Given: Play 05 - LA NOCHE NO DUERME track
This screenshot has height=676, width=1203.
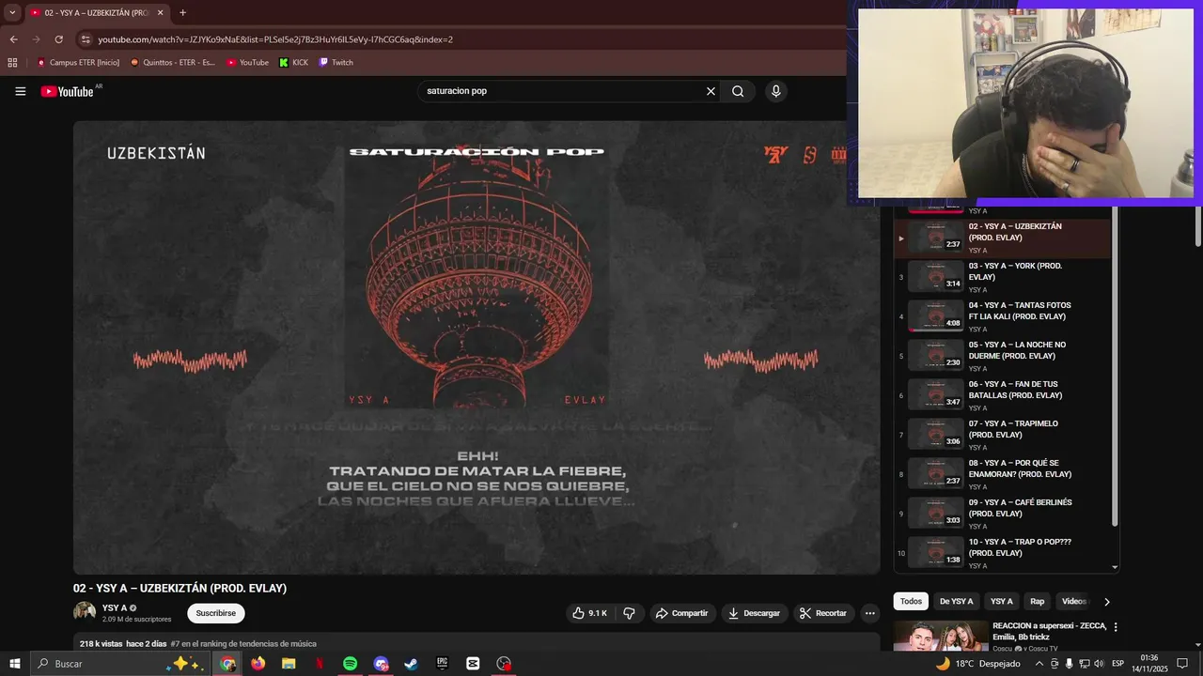Looking at the screenshot, I should pos(1003,357).
